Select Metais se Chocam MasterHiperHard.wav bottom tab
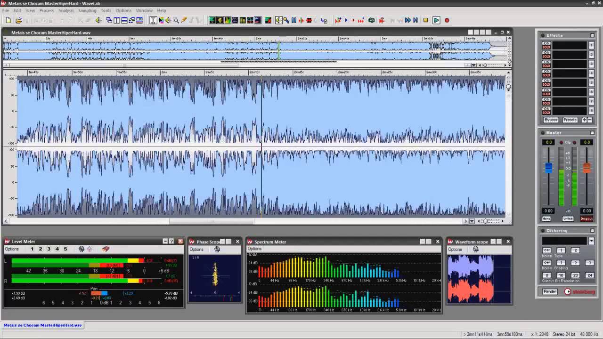This screenshot has width=603, height=339. pyautogui.click(x=43, y=325)
